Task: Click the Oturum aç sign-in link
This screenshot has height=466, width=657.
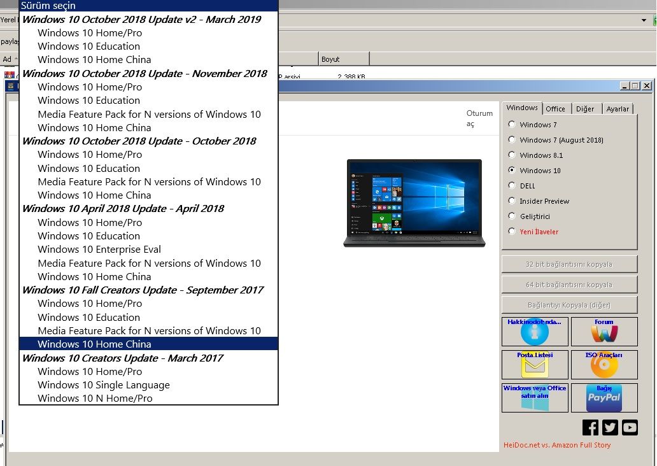Action: pos(479,118)
